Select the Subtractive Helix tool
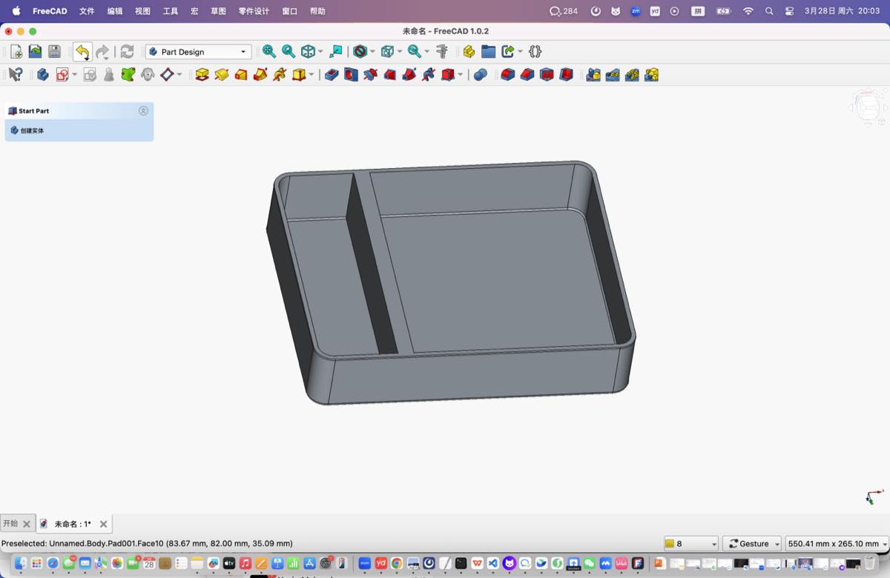890x578 pixels. click(428, 75)
